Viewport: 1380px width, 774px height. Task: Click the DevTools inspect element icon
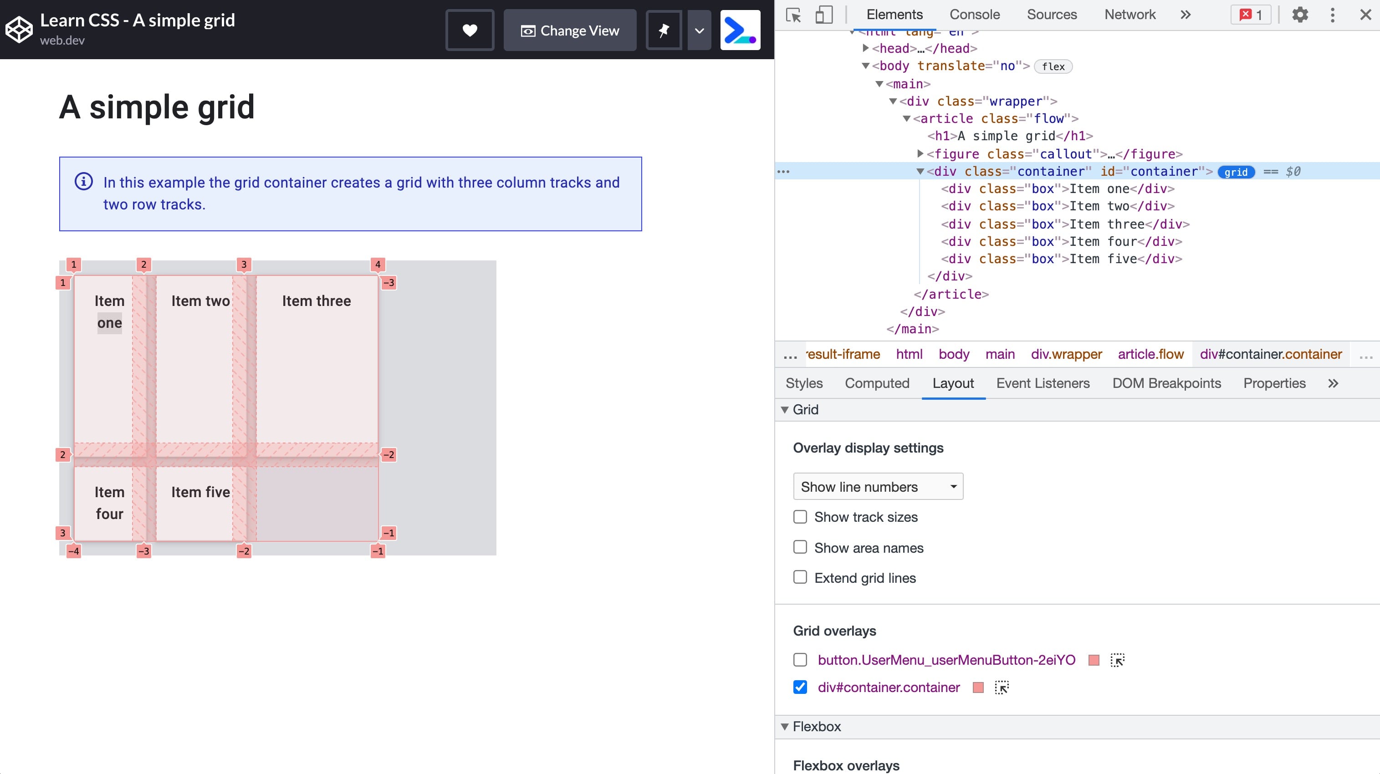tap(794, 14)
